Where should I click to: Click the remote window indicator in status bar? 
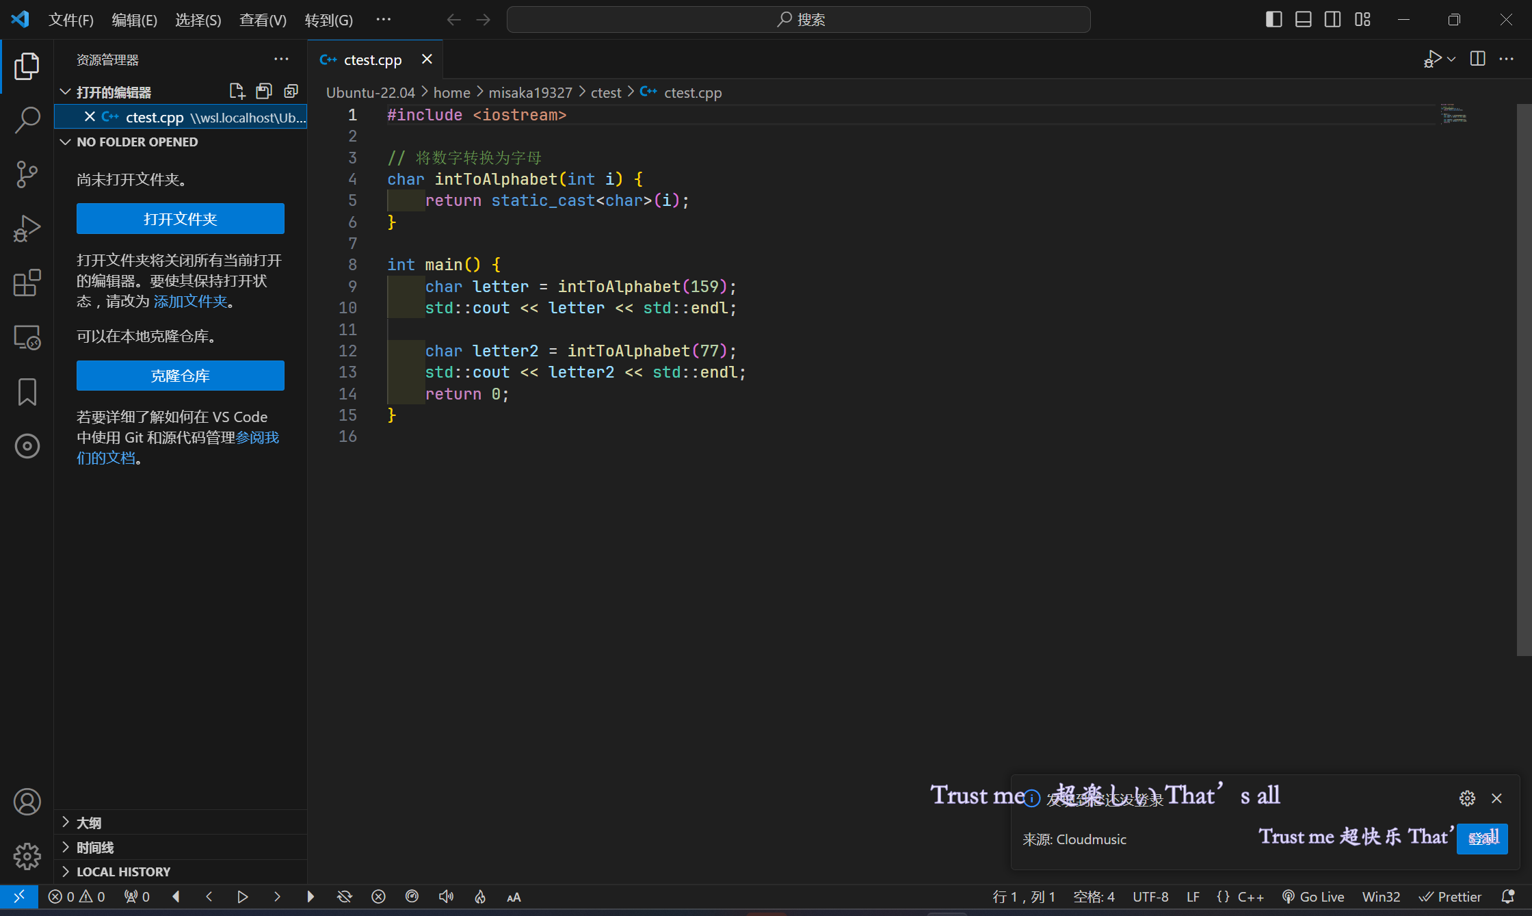tap(19, 896)
